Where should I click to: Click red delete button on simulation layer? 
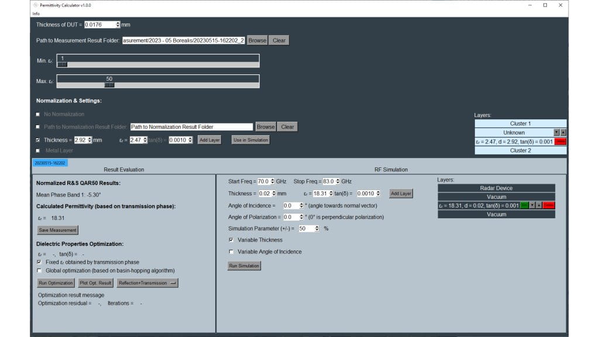548,205
